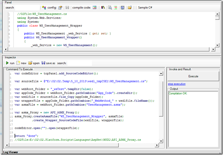Click the 'var webRoot_Folder' code line

pos(54,89)
